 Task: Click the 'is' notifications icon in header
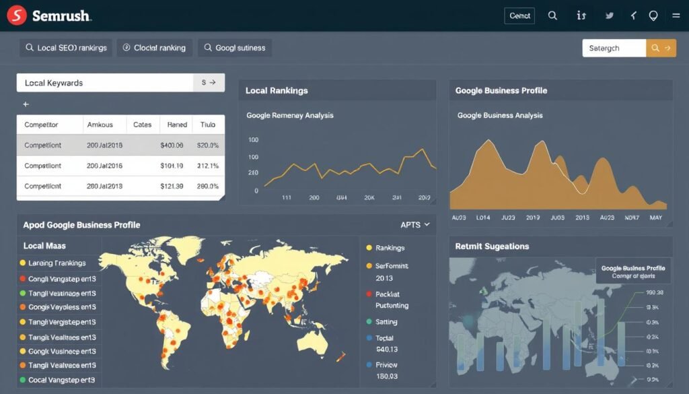(x=581, y=16)
